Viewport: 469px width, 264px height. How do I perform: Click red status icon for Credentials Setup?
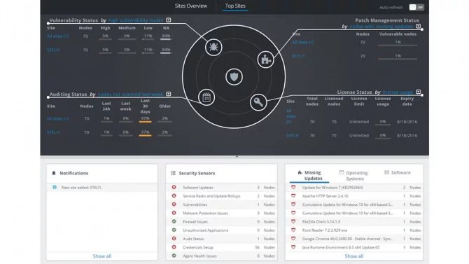[x=174, y=247]
